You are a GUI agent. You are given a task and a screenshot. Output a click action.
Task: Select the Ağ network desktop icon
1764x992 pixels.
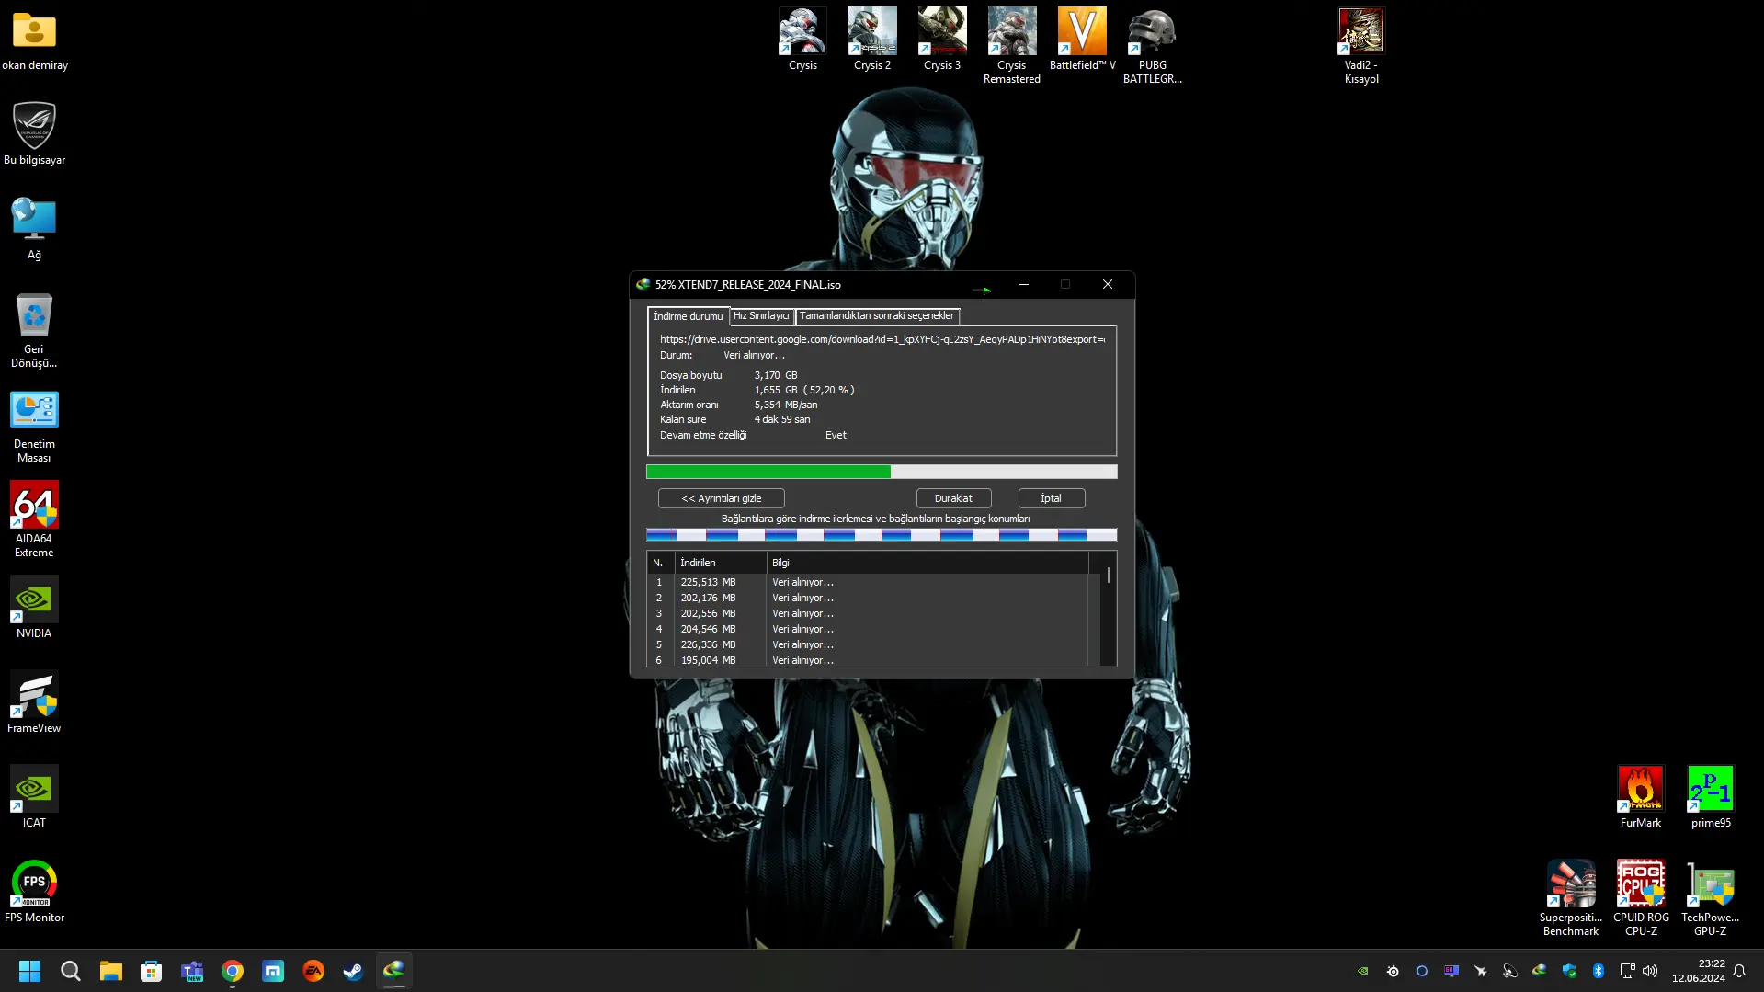pyautogui.click(x=35, y=229)
